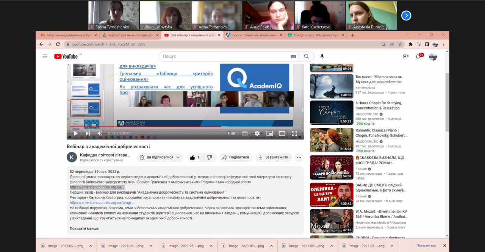Open the three-dot more actions menu under the video
Image resolution: width=485 pixels, height=252 pixels.
pyautogui.click(x=299, y=157)
